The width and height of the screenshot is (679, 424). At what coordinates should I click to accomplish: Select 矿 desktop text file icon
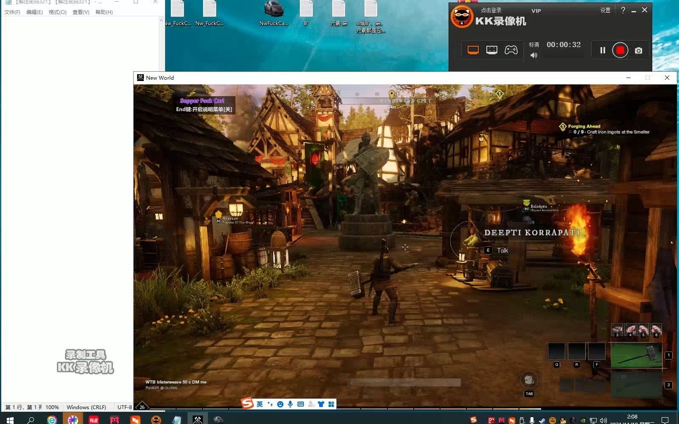(306, 14)
